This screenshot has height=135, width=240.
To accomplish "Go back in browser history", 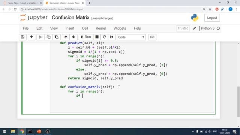I will click(4, 9).
